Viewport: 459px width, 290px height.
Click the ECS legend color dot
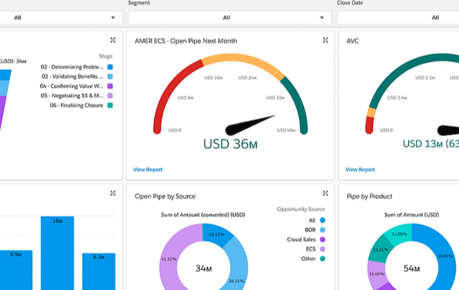(323, 249)
